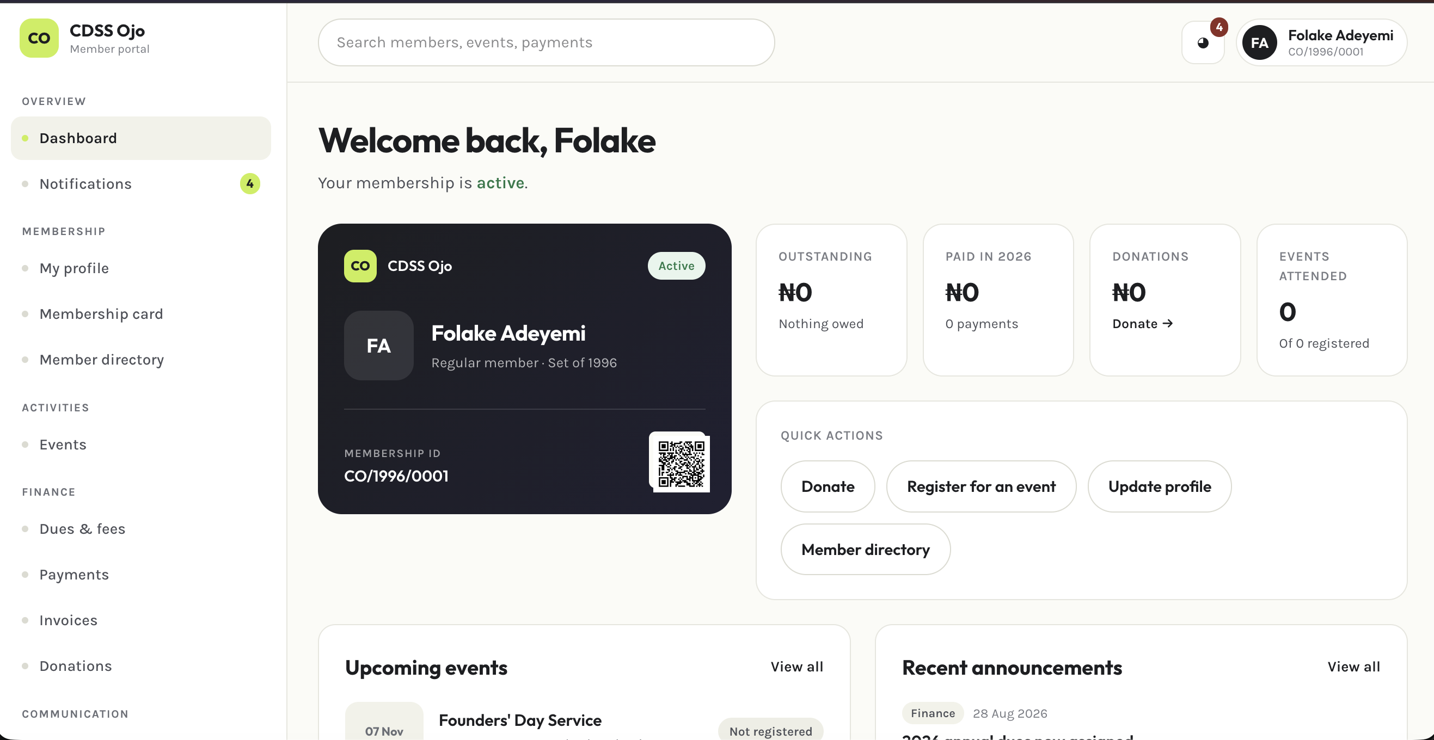View all recent announcements
The height and width of the screenshot is (740, 1434).
point(1353,667)
